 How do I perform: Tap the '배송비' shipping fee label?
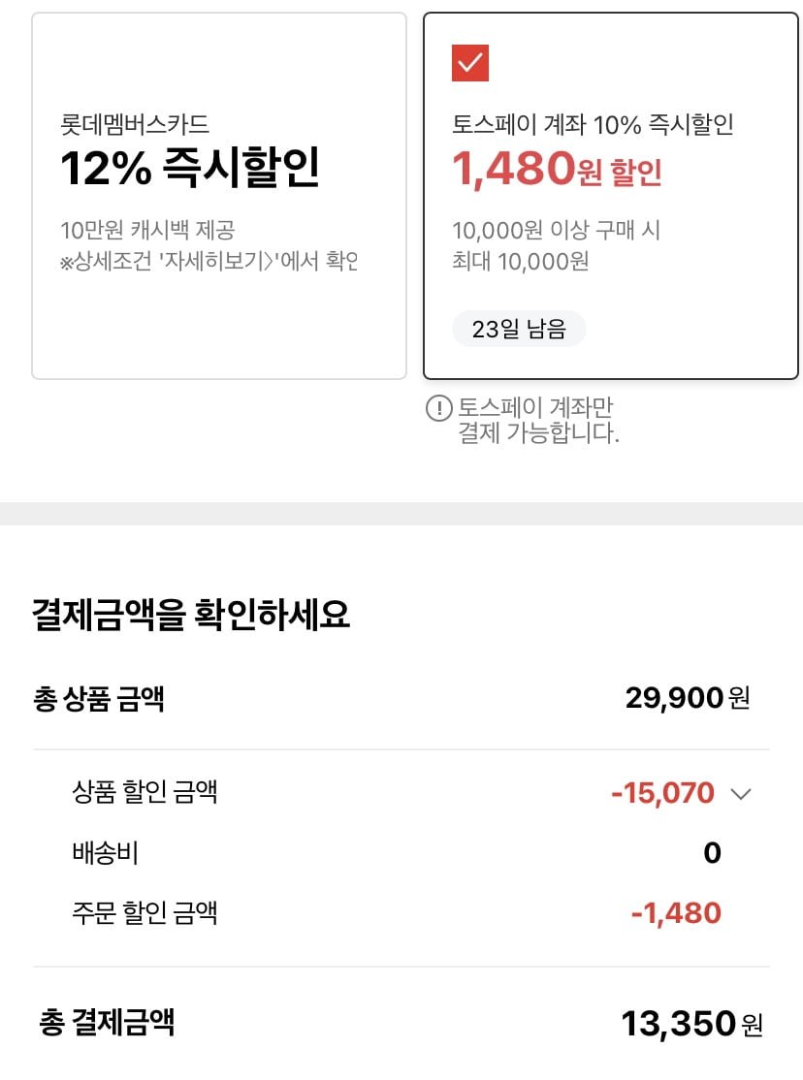point(105,853)
